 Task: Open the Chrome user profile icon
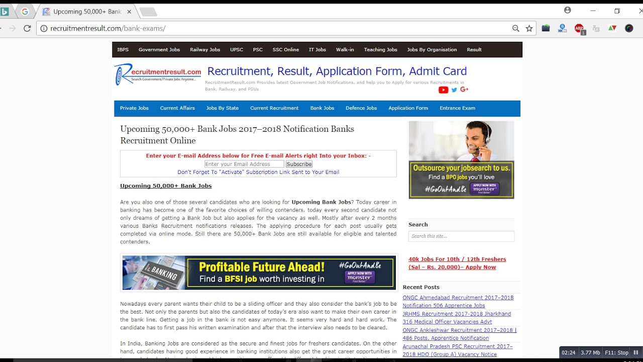(568, 10)
